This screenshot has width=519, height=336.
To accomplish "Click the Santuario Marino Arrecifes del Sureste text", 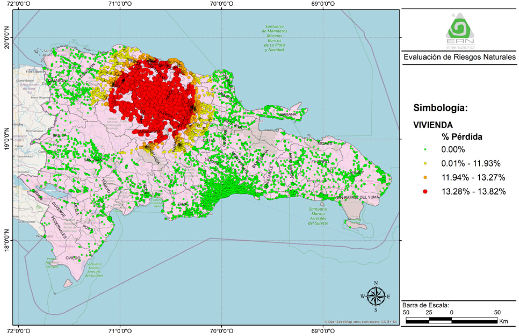I will (318, 216).
